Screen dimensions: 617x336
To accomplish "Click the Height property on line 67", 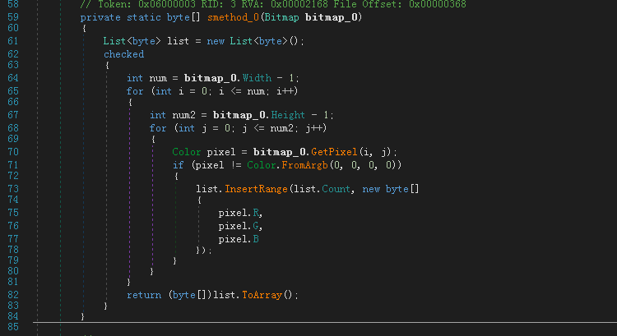I will pos(288,115).
